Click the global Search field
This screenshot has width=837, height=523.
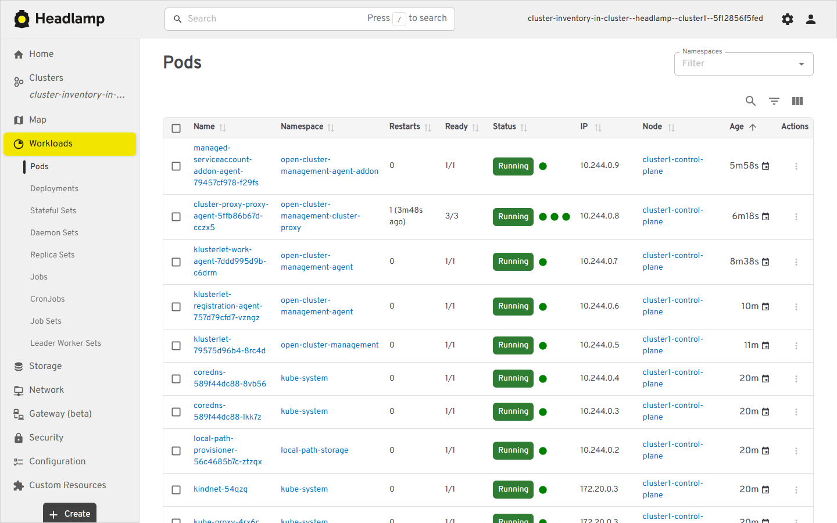310,19
